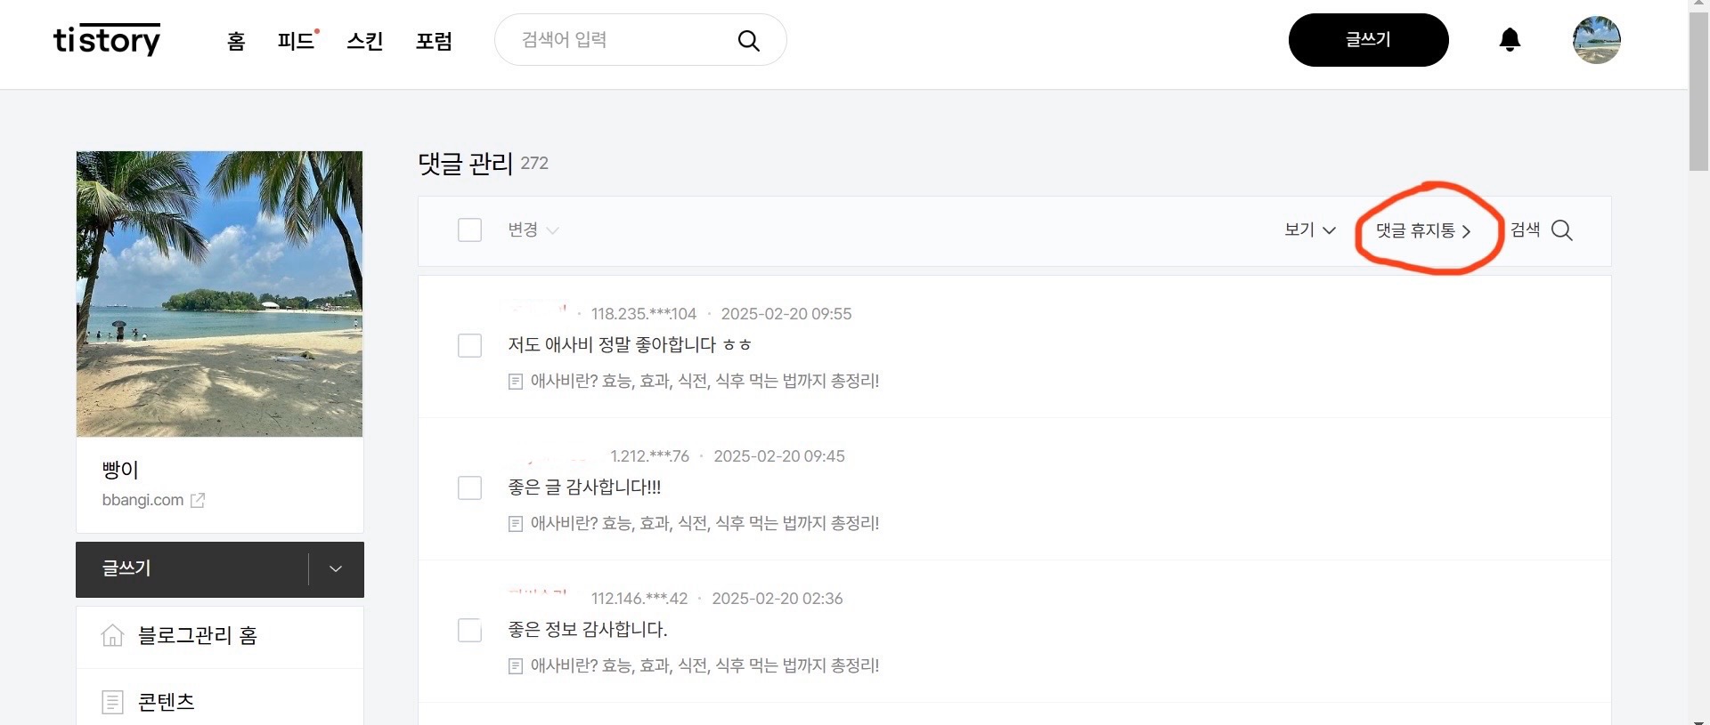Viewport: 1710px width, 725px height.
Task: Open the 변경 dropdown
Action: coord(533,230)
